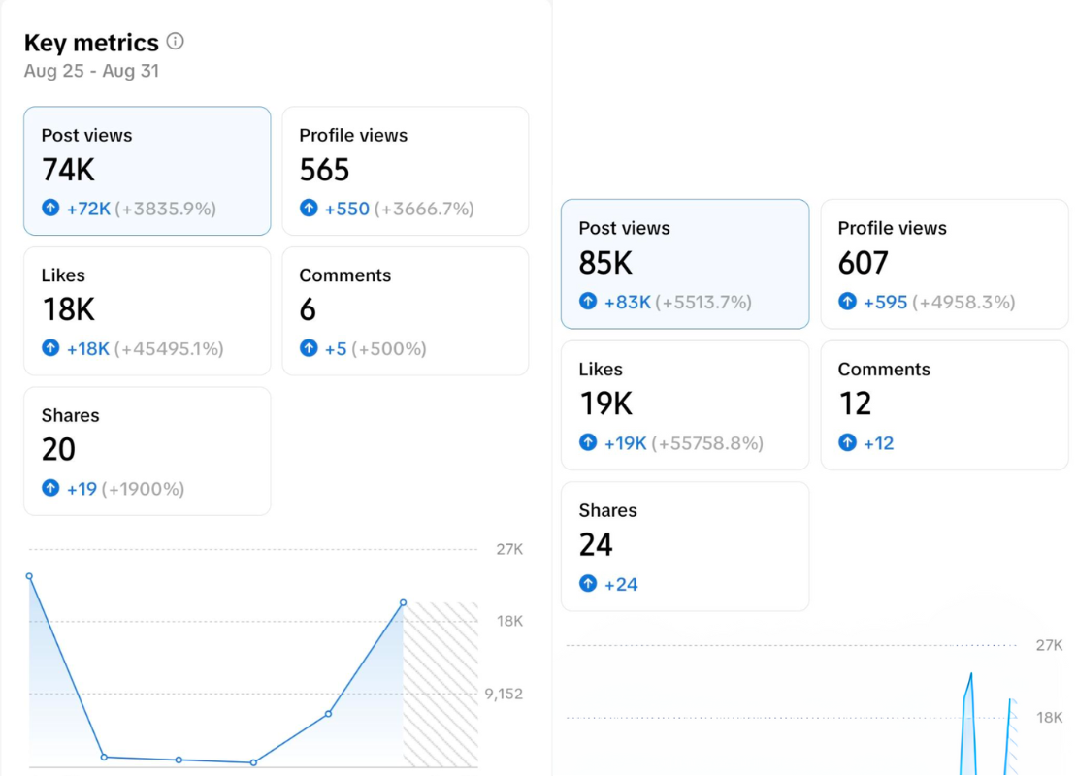Image resolution: width=1077 pixels, height=776 pixels.
Task: Click the up arrow icon next to +5 comments
Action: 309,348
